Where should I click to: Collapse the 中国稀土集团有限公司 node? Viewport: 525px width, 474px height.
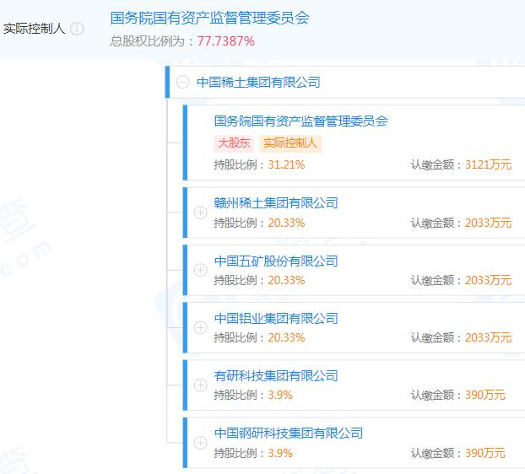[183, 82]
